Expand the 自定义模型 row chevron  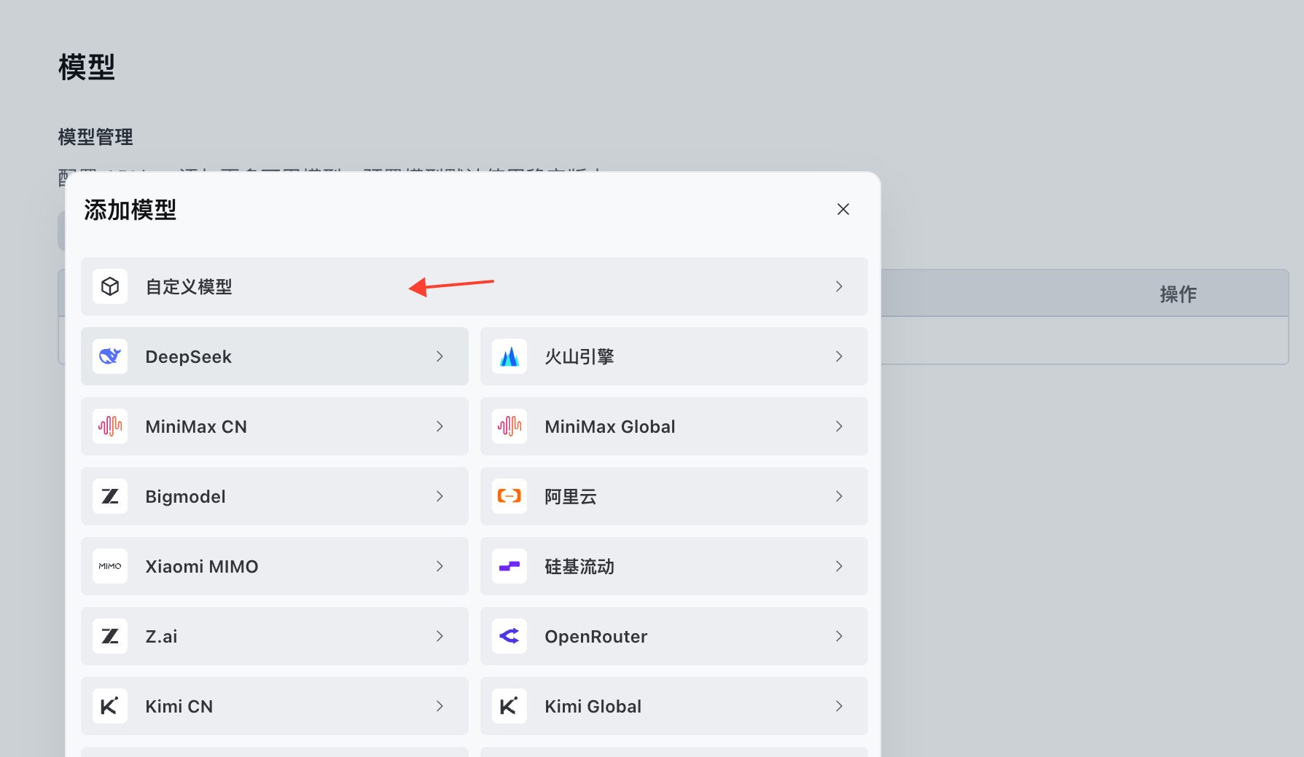(839, 286)
